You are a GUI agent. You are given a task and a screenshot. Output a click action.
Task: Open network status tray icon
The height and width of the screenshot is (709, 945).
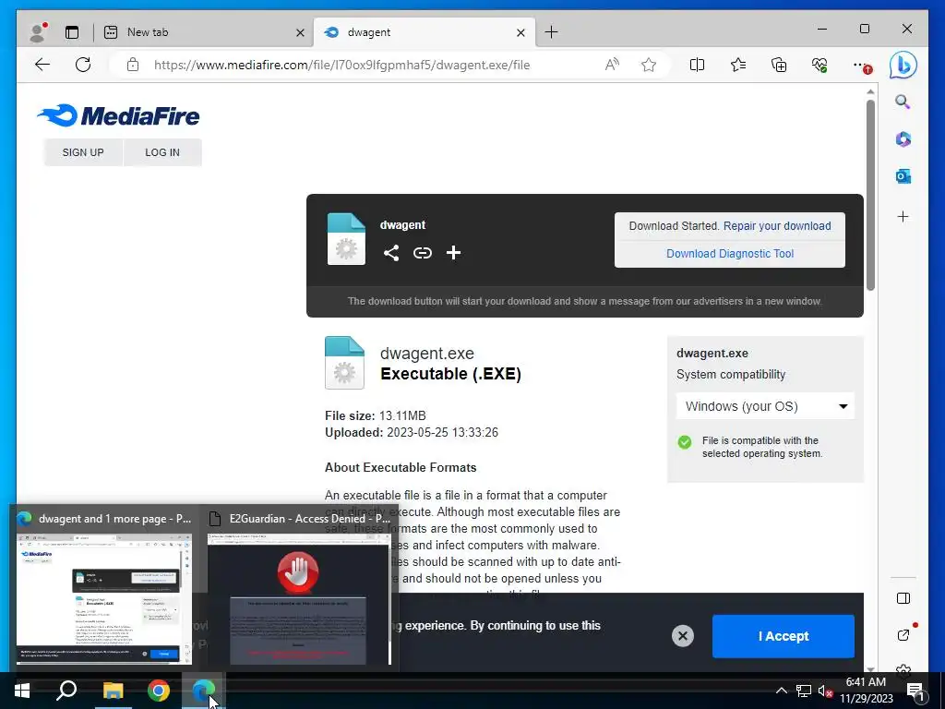pyautogui.click(x=804, y=691)
